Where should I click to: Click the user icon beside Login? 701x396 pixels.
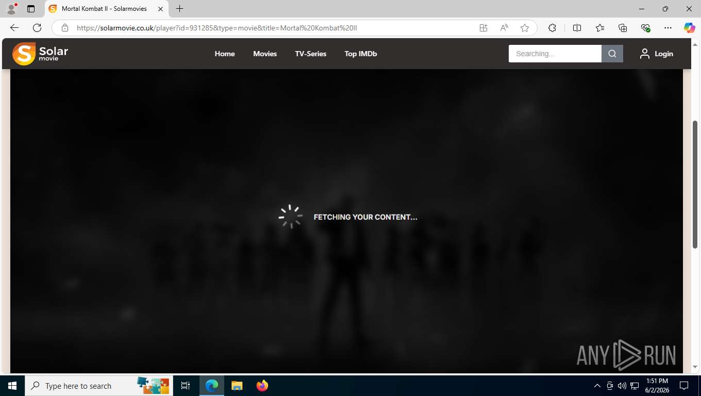click(645, 54)
